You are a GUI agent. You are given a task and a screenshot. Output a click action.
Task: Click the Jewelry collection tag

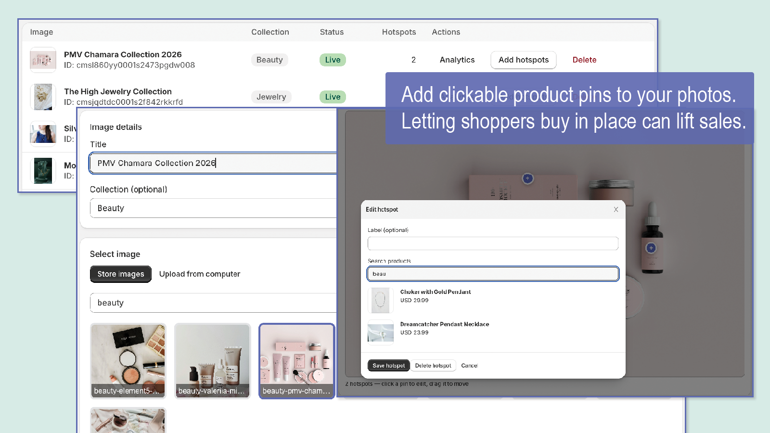pyautogui.click(x=271, y=97)
